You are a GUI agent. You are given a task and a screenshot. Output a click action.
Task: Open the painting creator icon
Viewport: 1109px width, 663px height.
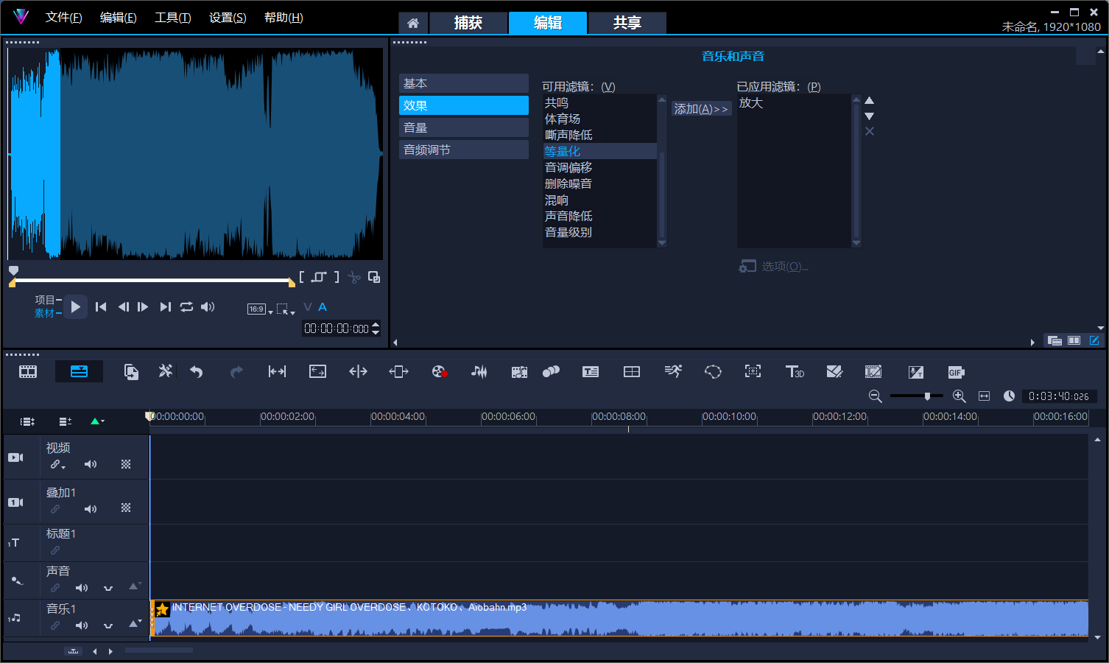[x=834, y=372]
